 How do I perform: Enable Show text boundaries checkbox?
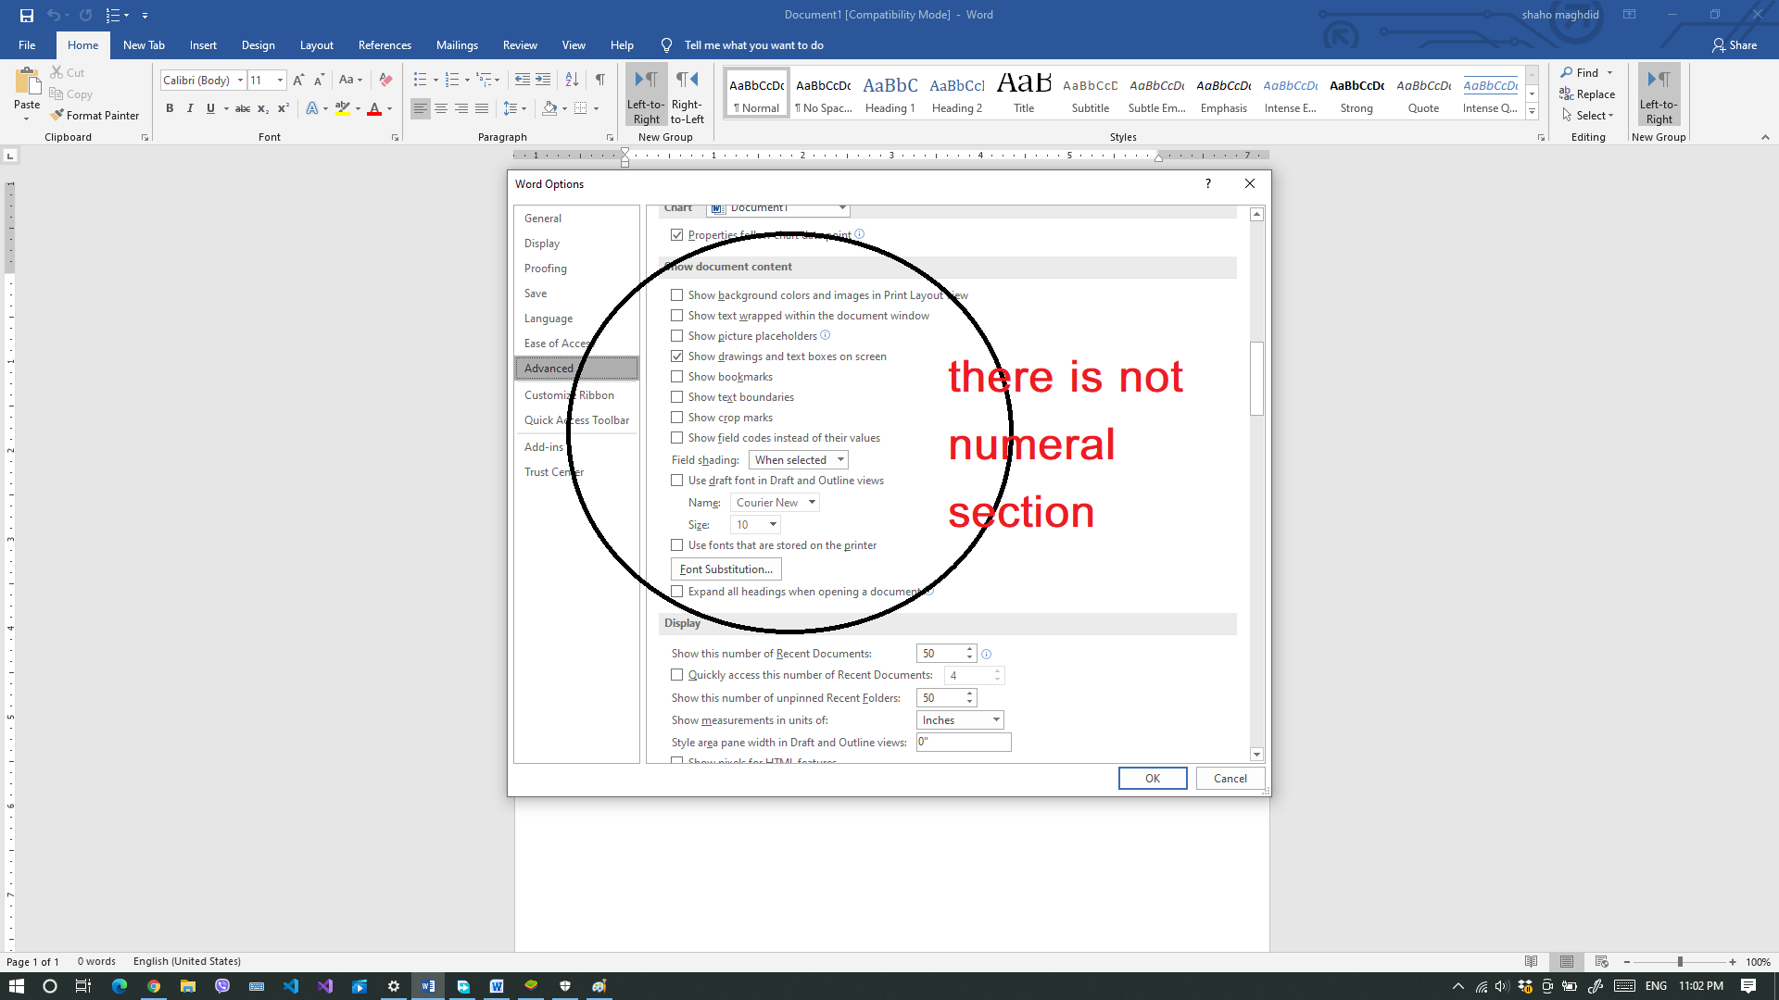[676, 397]
